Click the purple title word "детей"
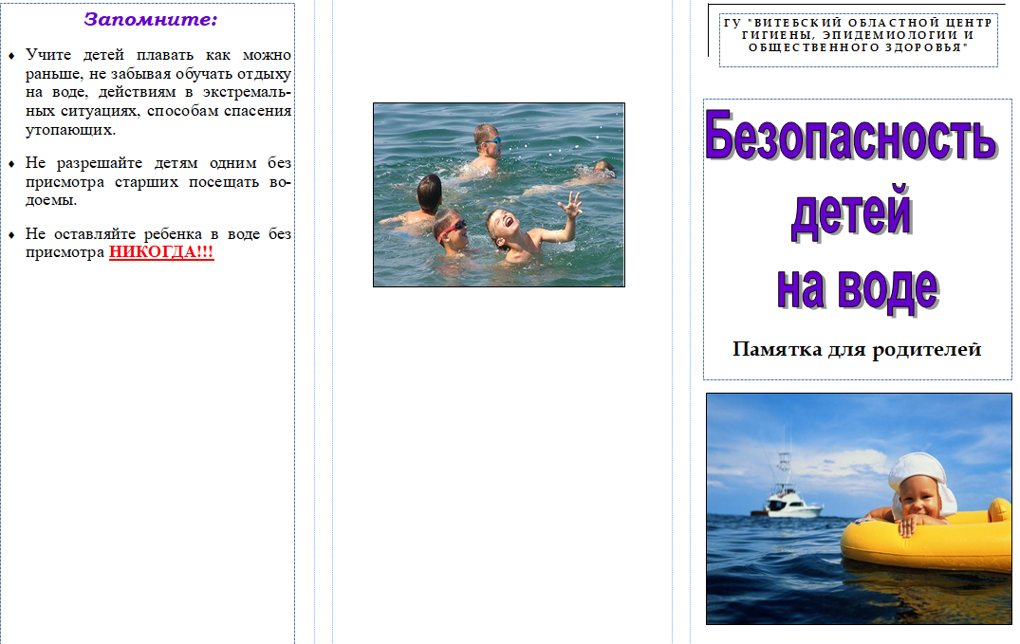The image size is (1020, 644). (851, 212)
